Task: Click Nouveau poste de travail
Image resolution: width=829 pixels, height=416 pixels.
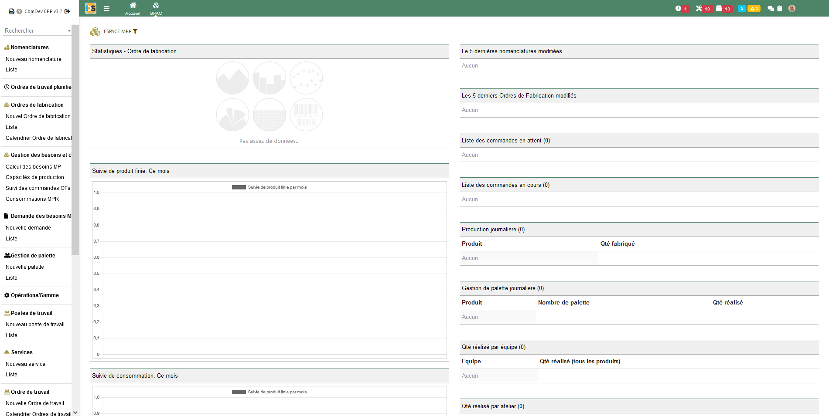Action: coord(35,325)
